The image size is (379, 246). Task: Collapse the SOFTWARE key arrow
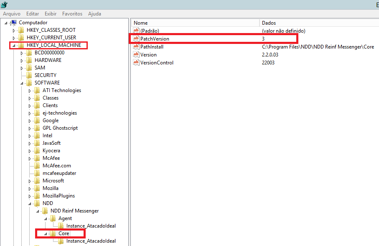click(22, 83)
